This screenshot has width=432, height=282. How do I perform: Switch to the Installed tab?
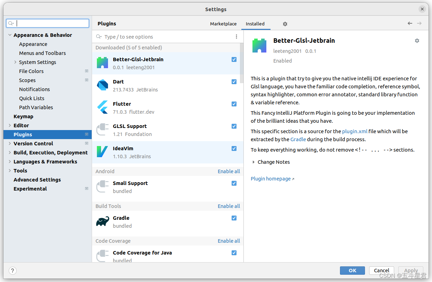coord(255,24)
